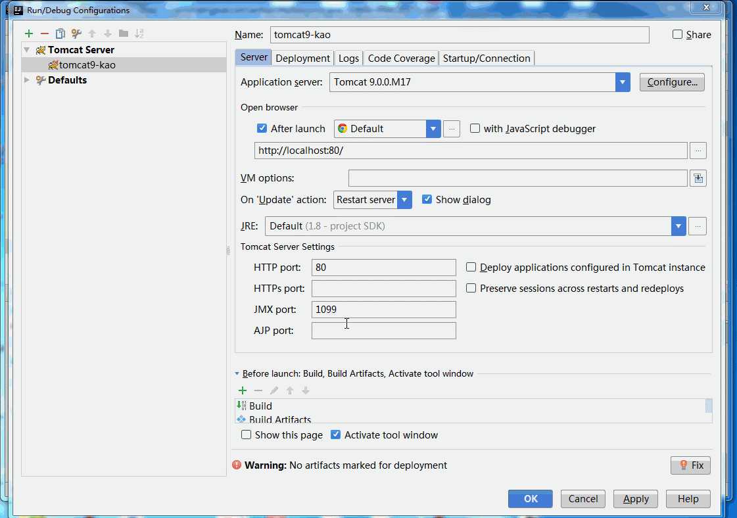Click the AJP port field
Image resolution: width=737 pixels, height=518 pixels.
point(383,331)
